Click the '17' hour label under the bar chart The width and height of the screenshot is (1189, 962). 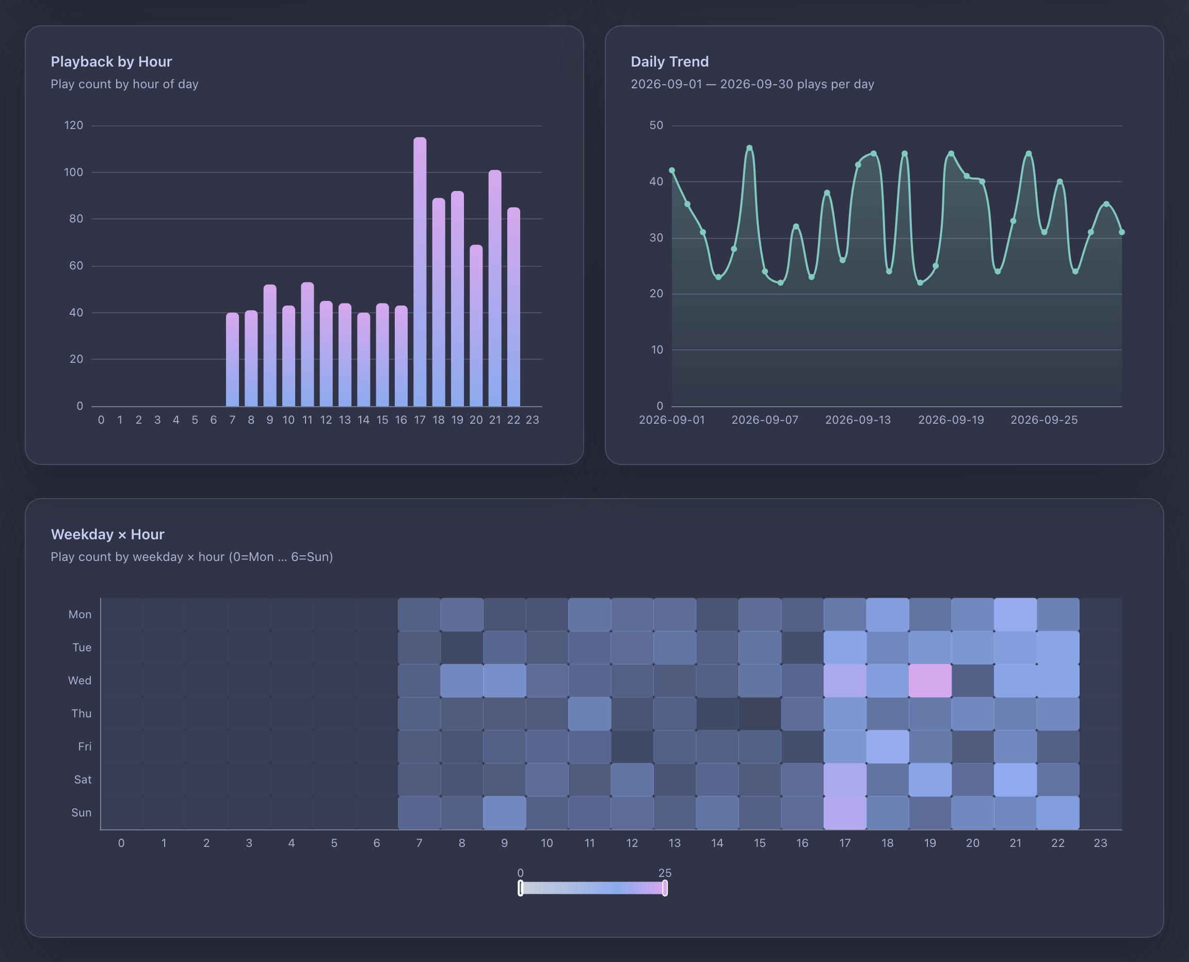point(420,420)
